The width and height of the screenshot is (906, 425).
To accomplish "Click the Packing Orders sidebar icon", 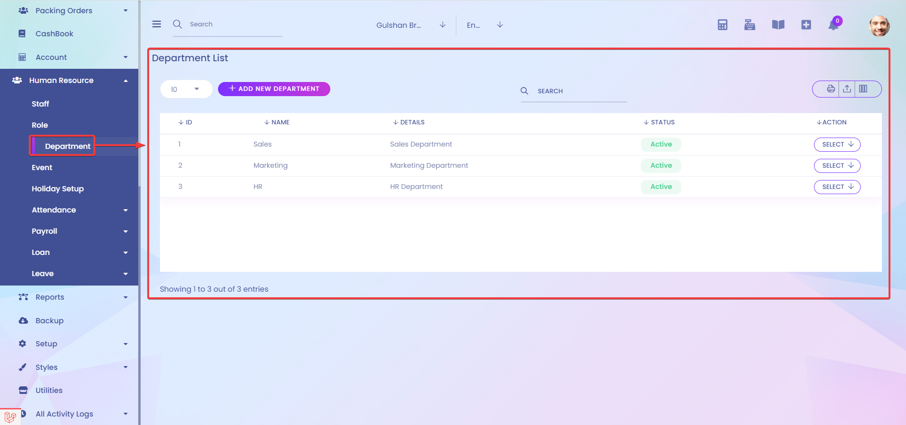I will tap(23, 10).
